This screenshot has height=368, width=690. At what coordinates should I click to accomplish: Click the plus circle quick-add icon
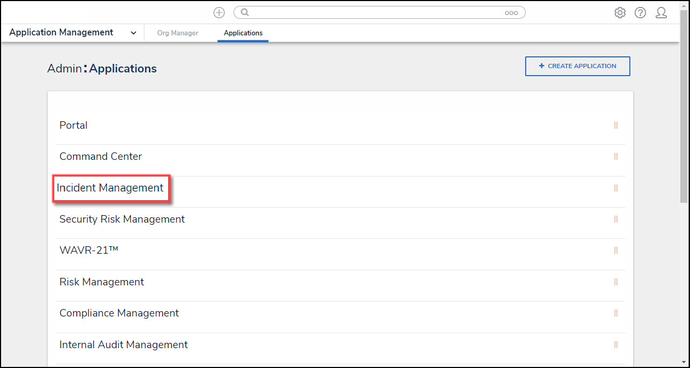click(x=219, y=12)
